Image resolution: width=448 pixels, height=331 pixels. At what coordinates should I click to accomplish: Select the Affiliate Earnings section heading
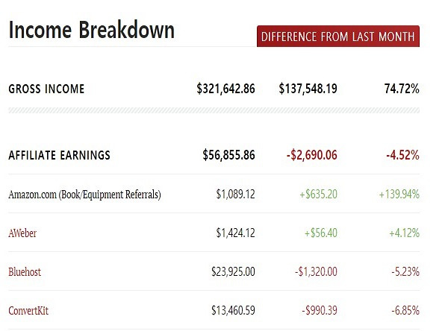[x=59, y=155]
